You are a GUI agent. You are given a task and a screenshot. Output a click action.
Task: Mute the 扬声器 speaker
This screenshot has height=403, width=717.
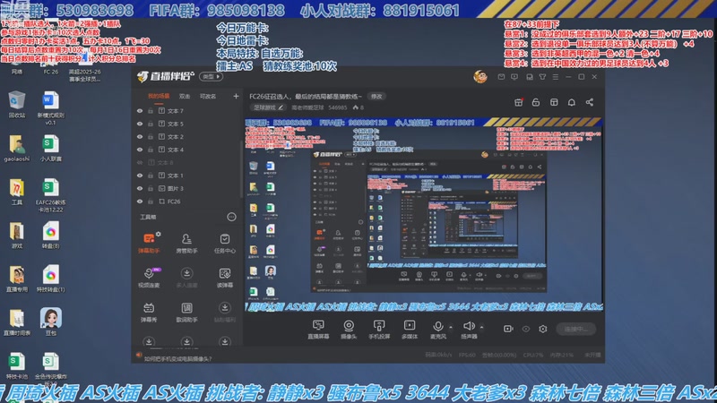click(x=469, y=329)
